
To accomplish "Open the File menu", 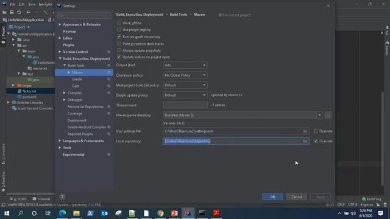I will (12, 4).
